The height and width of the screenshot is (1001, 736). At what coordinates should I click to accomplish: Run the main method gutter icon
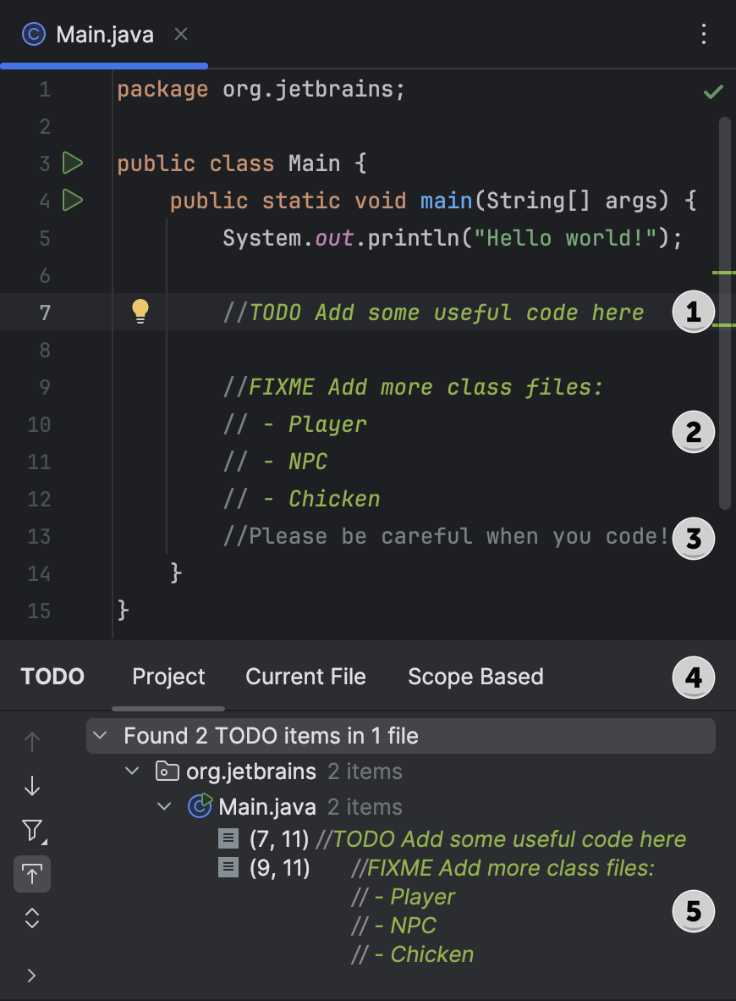73,201
